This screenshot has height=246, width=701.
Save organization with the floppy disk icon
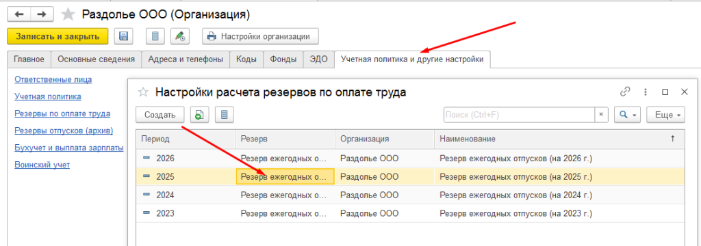coord(124,37)
